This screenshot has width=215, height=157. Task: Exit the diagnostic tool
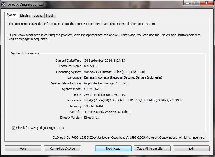click(191, 148)
